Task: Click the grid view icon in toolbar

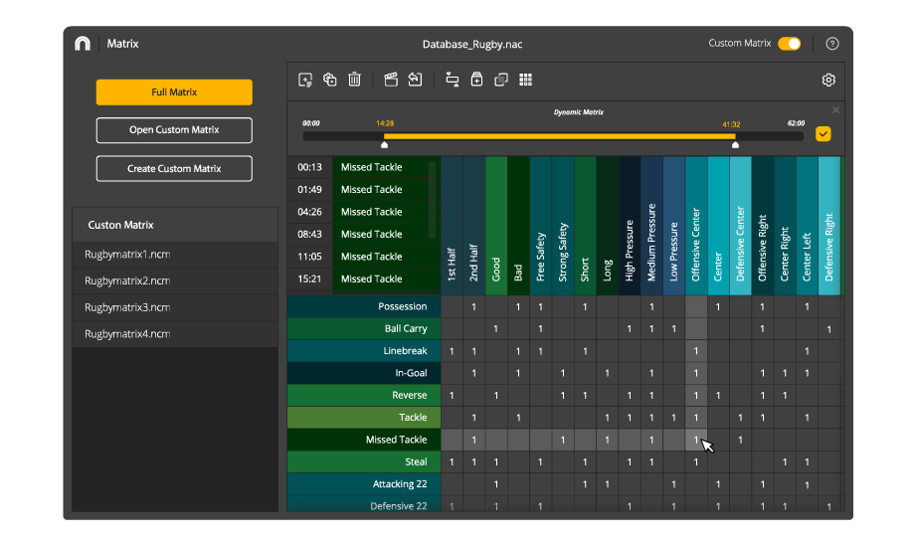Action: [526, 80]
